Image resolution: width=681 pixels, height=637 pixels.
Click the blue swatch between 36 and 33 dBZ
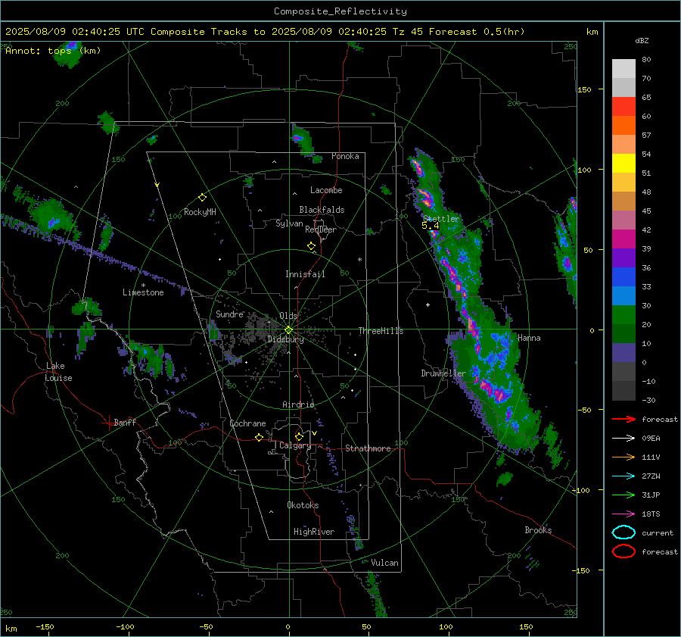click(x=623, y=277)
